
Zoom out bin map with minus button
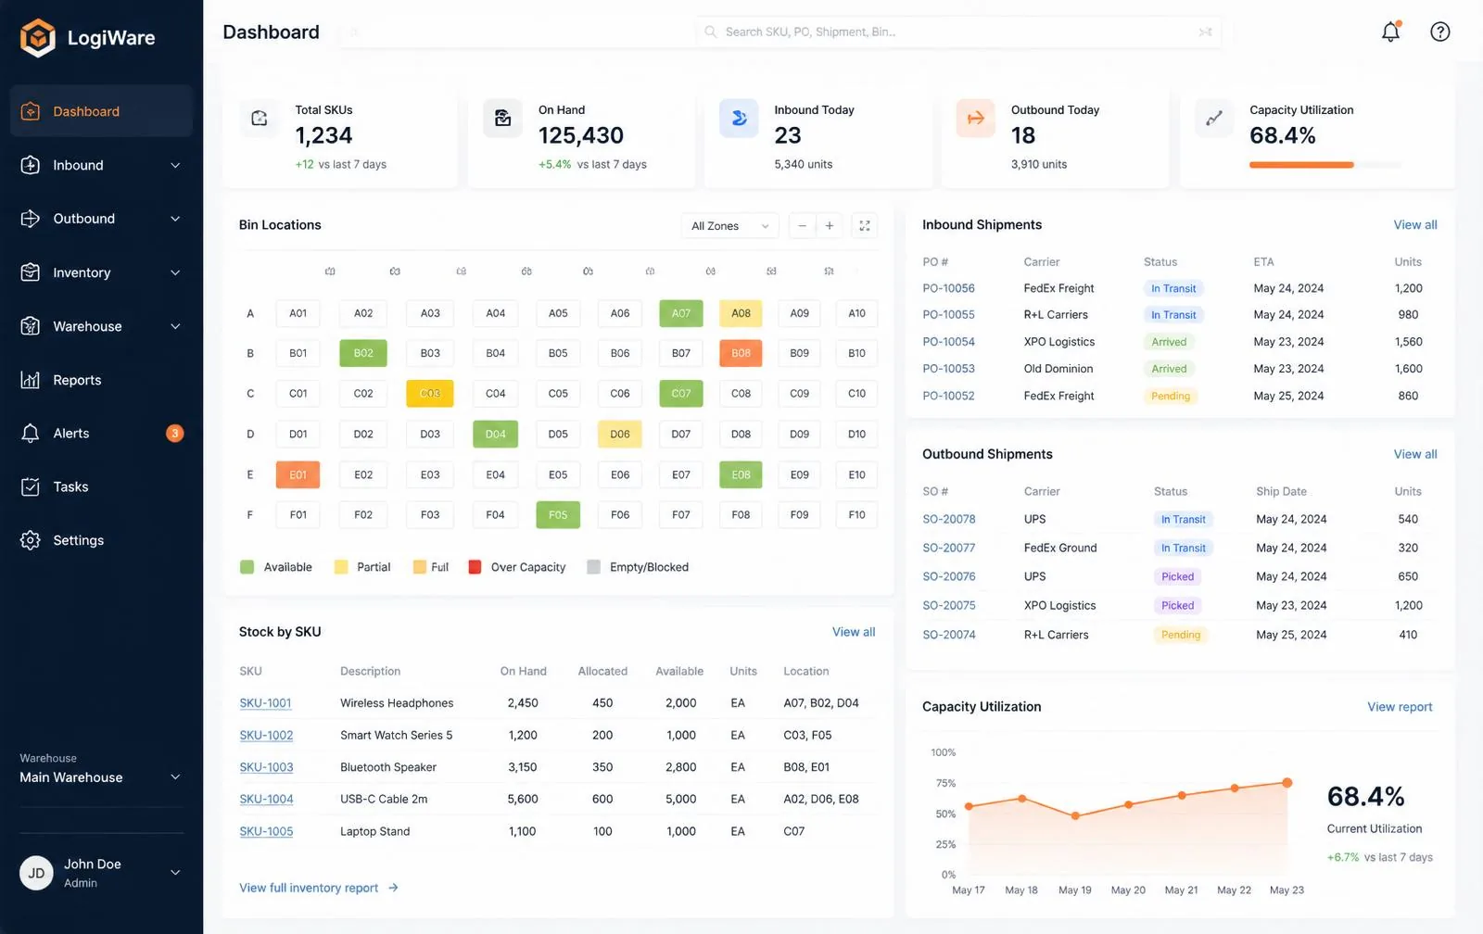click(802, 225)
